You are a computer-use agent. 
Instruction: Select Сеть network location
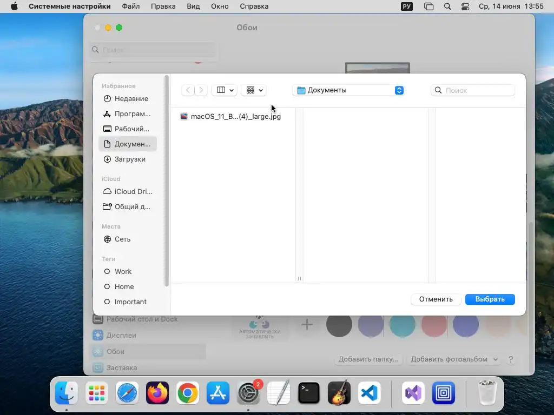128,239
